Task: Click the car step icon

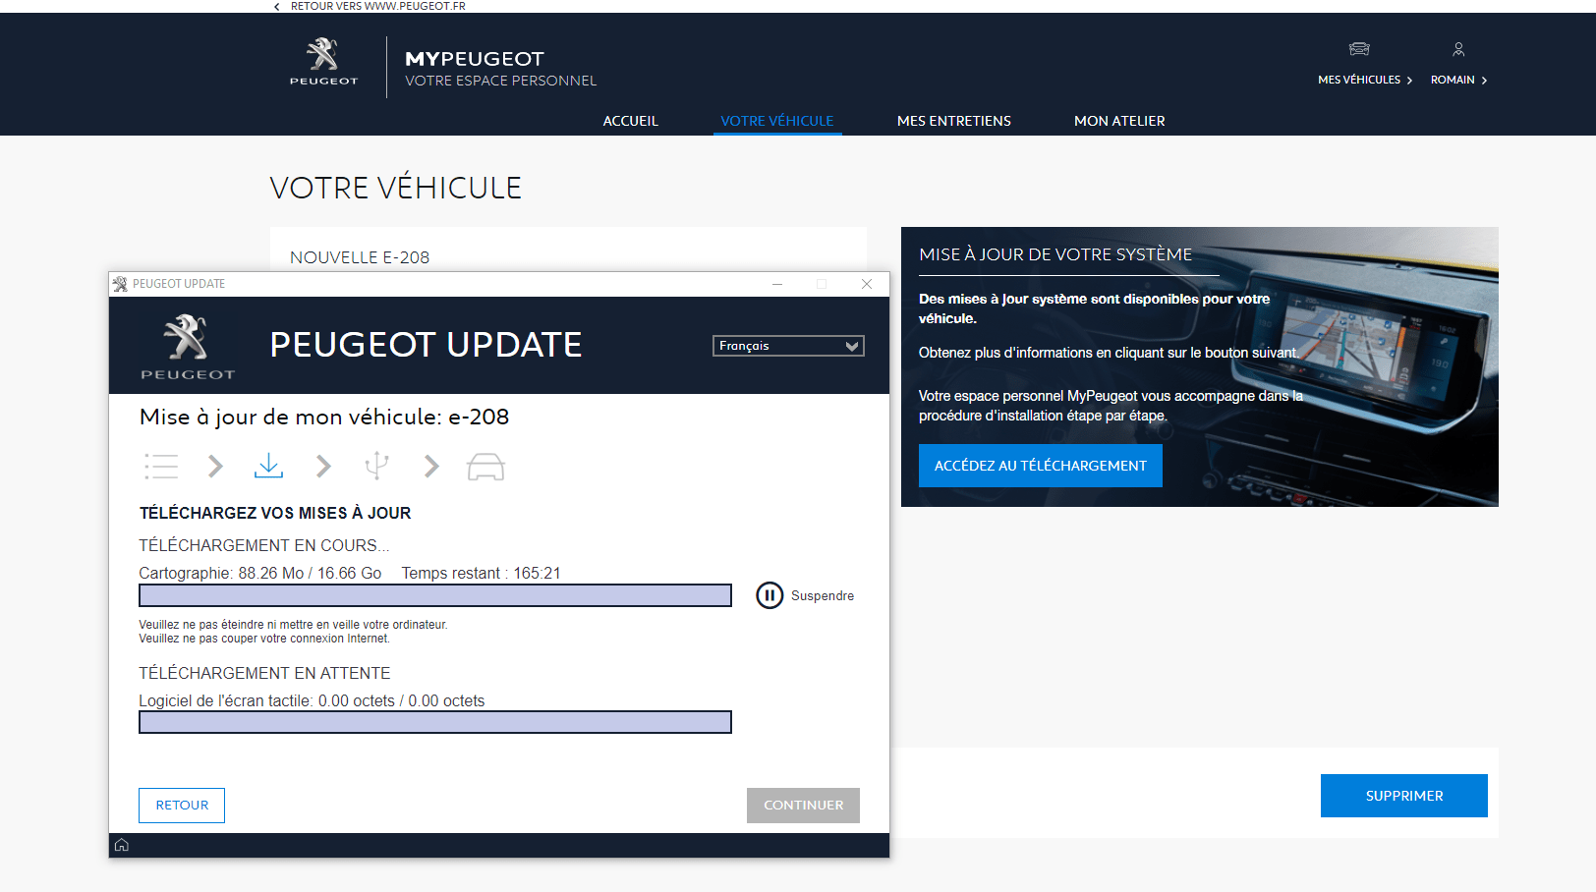Action: [x=485, y=467]
